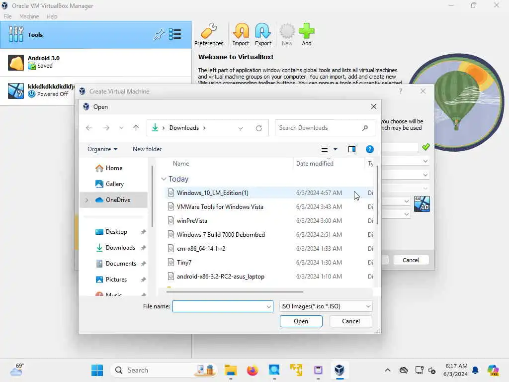
Task: Open Windows Start menu
Action: (x=97, y=370)
